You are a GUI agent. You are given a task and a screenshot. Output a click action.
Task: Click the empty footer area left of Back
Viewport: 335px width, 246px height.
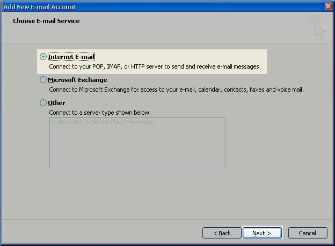click(x=97, y=233)
